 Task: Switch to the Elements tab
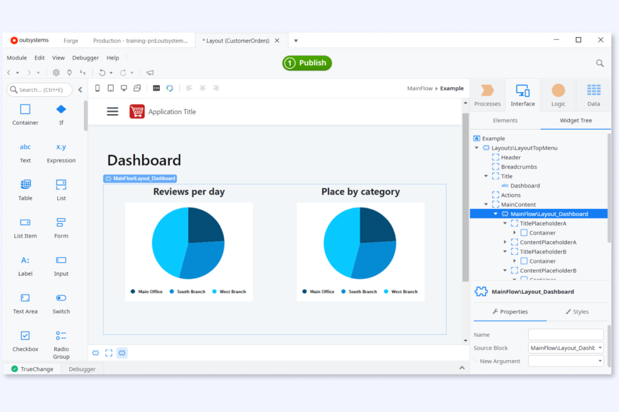505,120
